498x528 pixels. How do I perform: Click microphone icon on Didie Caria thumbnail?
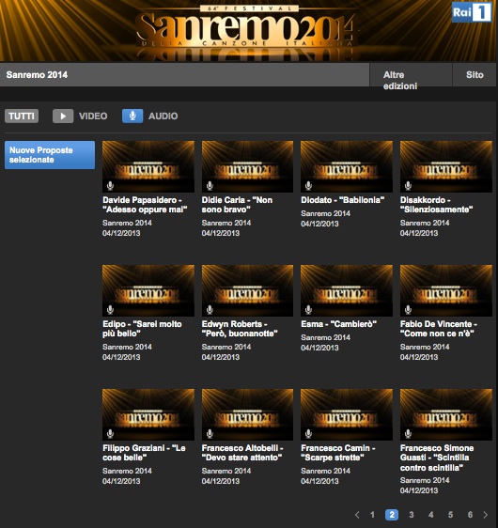(x=210, y=185)
